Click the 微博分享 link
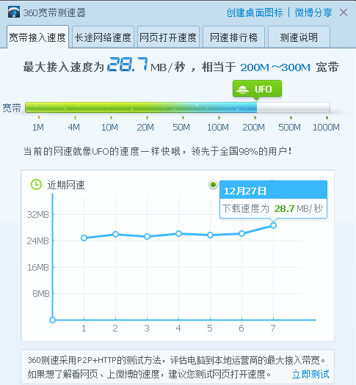356x385 pixels. [x=313, y=12]
